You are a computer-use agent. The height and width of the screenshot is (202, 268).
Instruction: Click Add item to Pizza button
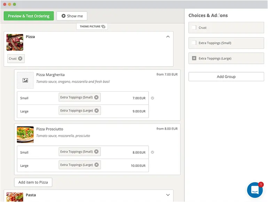pyautogui.click(x=33, y=182)
